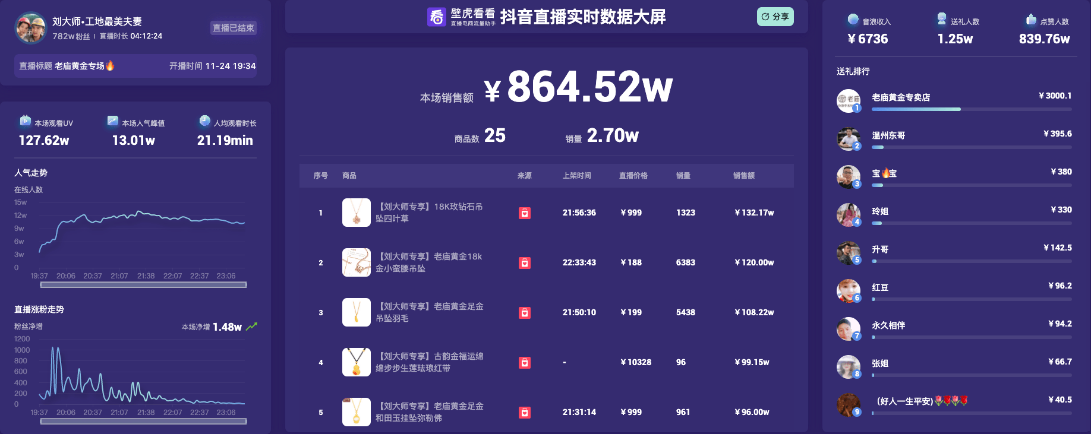The image size is (1091, 434).
Task: Open product link 老庙黄金18k金小蛮腰吊坠
Action: pyautogui.click(x=429, y=262)
